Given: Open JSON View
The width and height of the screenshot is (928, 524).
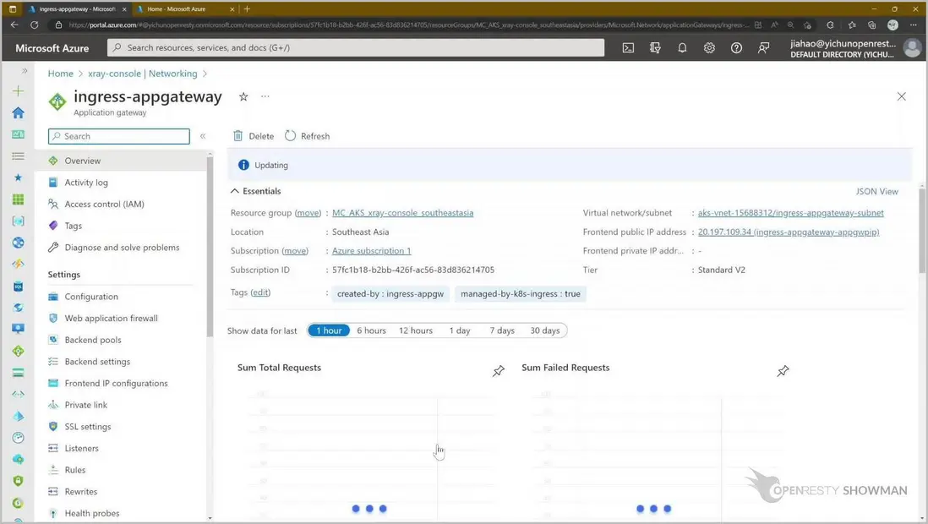Looking at the screenshot, I should (x=876, y=191).
